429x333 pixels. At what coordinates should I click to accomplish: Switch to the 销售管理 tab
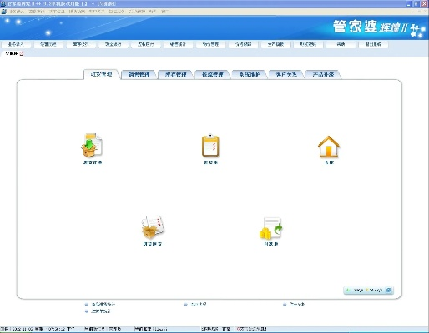click(x=139, y=74)
